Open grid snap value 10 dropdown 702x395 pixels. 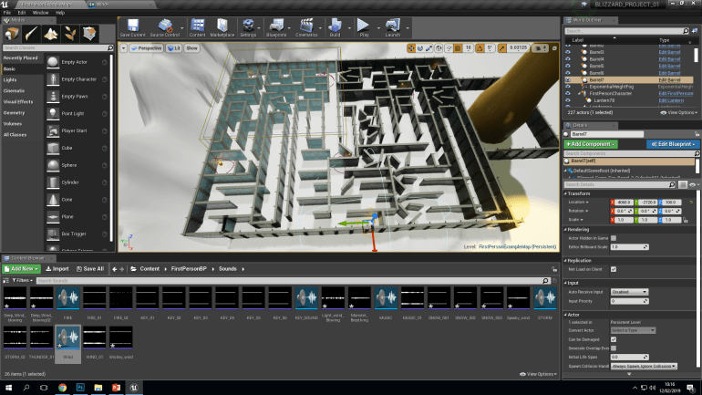coord(469,48)
